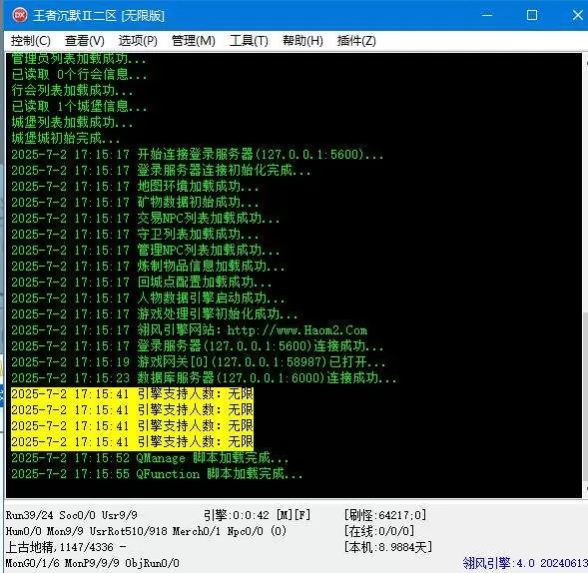Screen dimensions: 588x573
Task: Click the 上古地精,1147/4336 status line
Action: click(x=66, y=547)
